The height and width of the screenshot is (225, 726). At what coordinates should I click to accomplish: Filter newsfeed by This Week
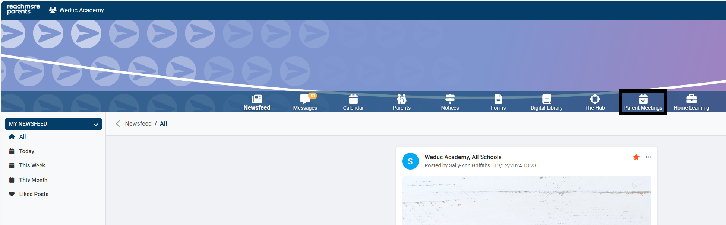point(32,165)
